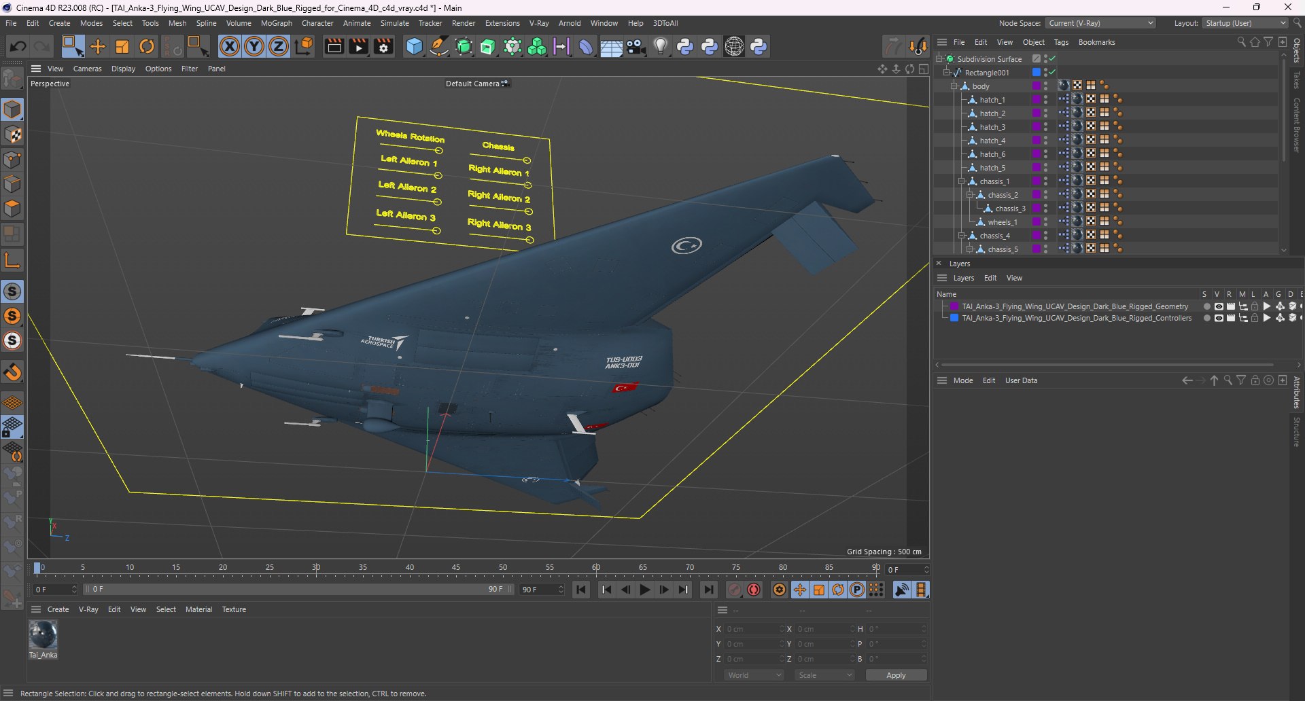Click the Light bulb icon
1305x701 pixels.
[x=661, y=46]
